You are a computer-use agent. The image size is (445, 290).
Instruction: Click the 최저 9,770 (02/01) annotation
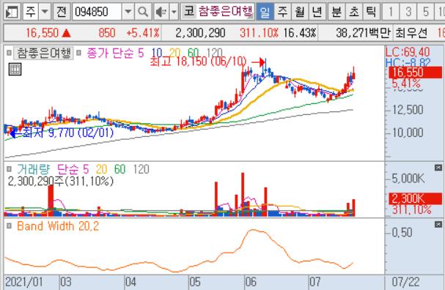coord(67,133)
